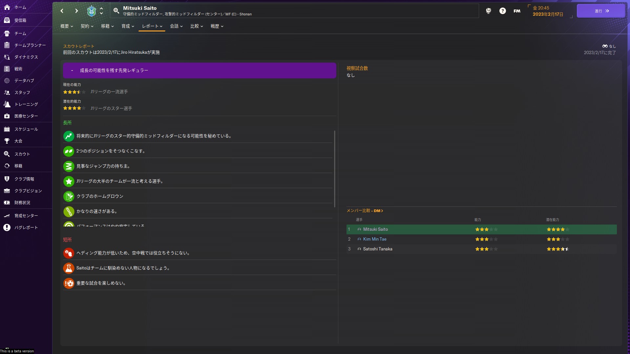Collapse the purple summary banner

(x=72, y=70)
